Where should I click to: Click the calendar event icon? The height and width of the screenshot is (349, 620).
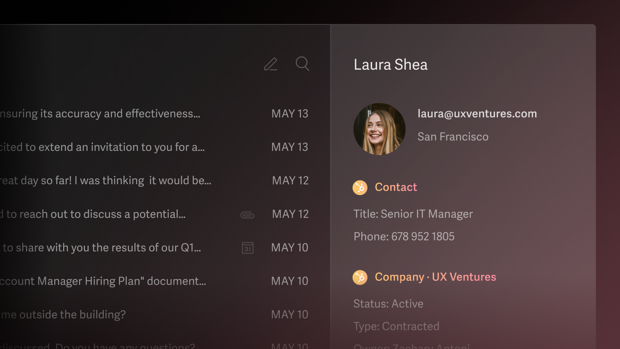[248, 248]
